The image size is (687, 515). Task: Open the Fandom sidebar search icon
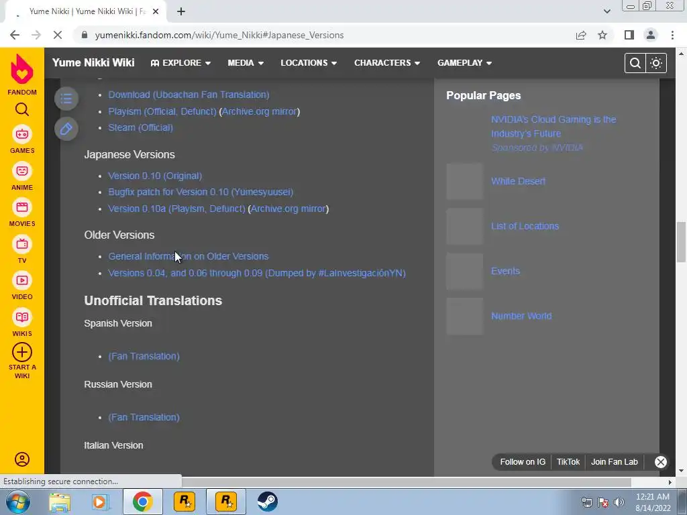pyautogui.click(x=22, y=109)
